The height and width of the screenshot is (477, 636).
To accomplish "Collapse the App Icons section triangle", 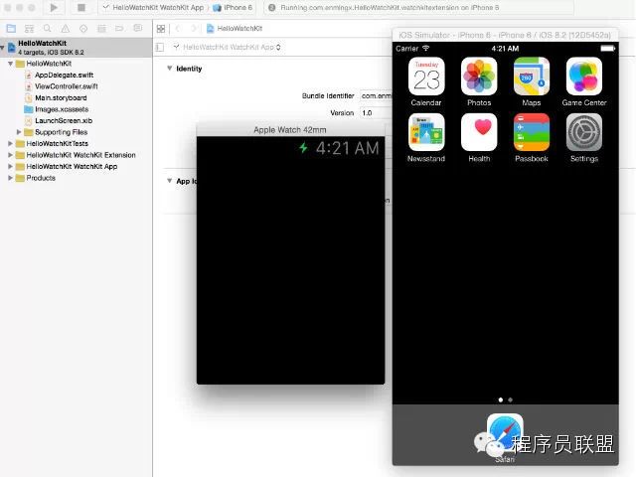I will coord(170,181).
